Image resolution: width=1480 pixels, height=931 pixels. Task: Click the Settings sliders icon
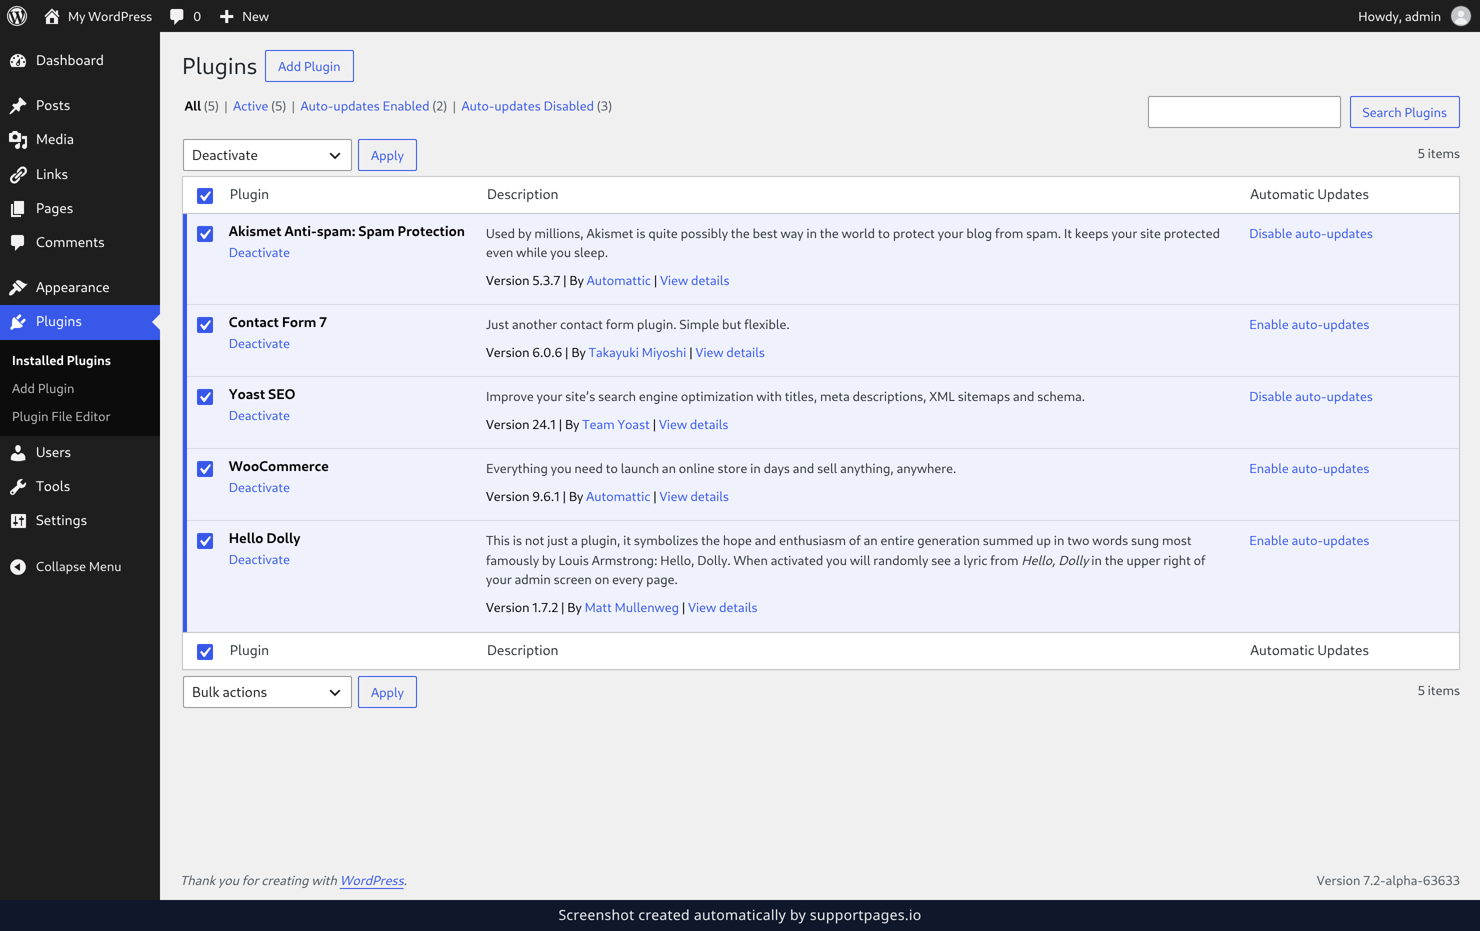point(18,520)
